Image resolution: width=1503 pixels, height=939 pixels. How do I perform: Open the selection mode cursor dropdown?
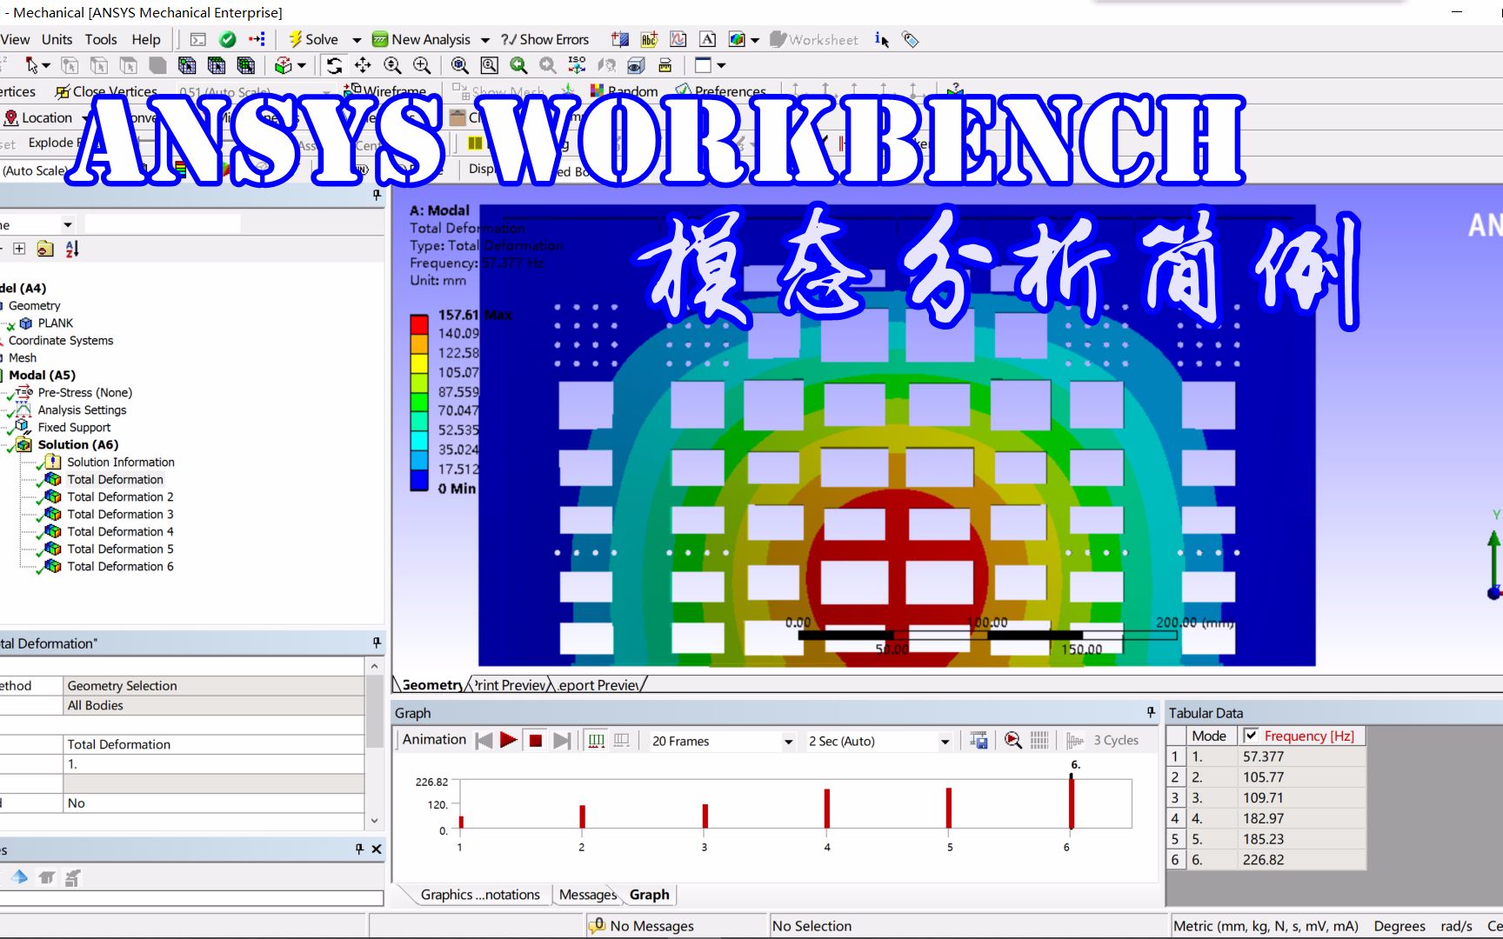[46, 66]
